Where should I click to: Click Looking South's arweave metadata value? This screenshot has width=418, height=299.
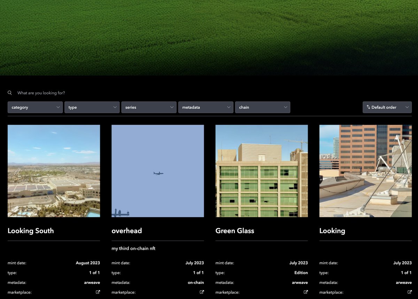pos(92,282)
